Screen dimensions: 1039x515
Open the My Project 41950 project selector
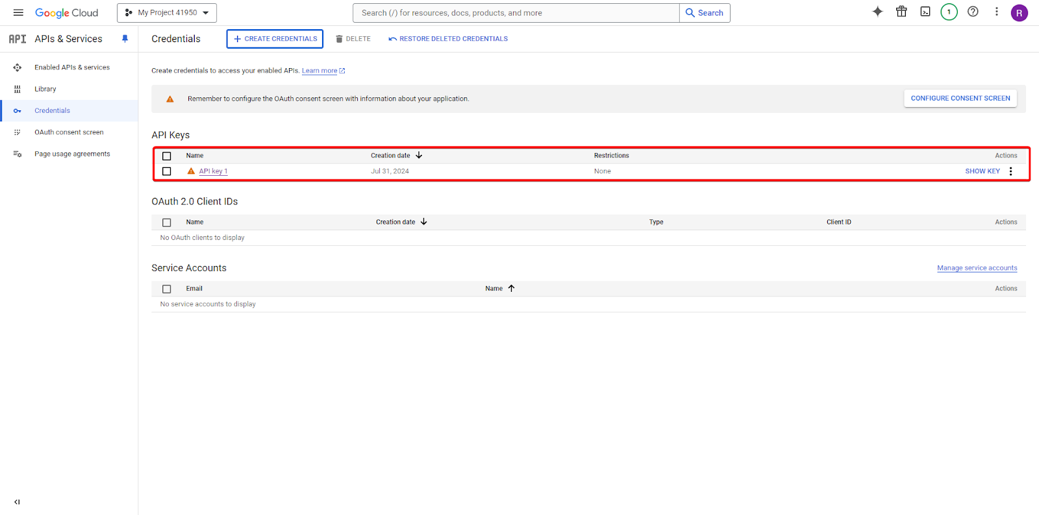(167, 12)
